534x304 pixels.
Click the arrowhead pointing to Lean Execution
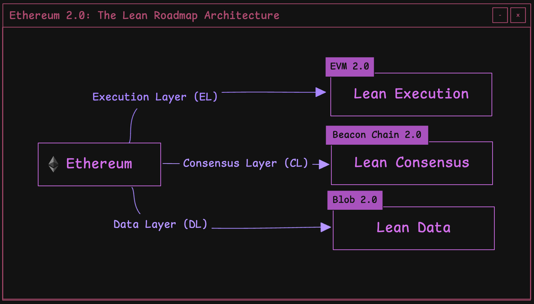321,92
